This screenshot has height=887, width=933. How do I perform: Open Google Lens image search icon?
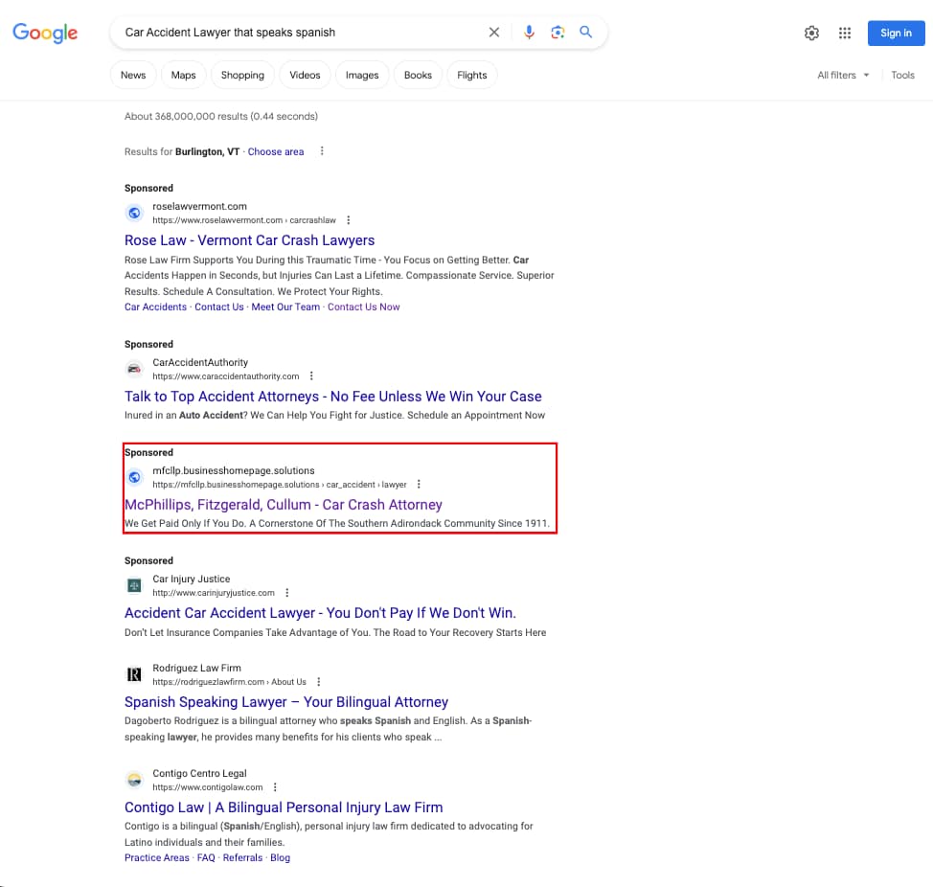tap(558, 33)
